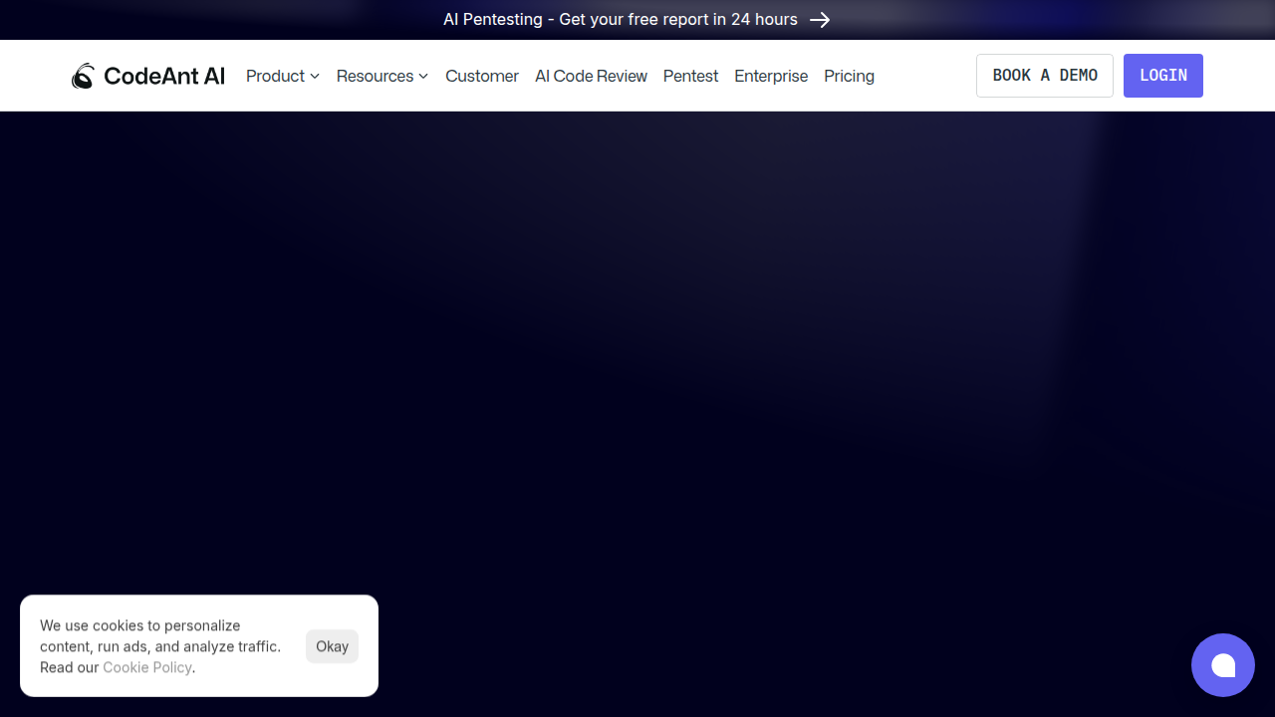The height and width of the screenshot is (717, 1275).
Task: Open the Cookie Policy link
Action: pos(147,667)
